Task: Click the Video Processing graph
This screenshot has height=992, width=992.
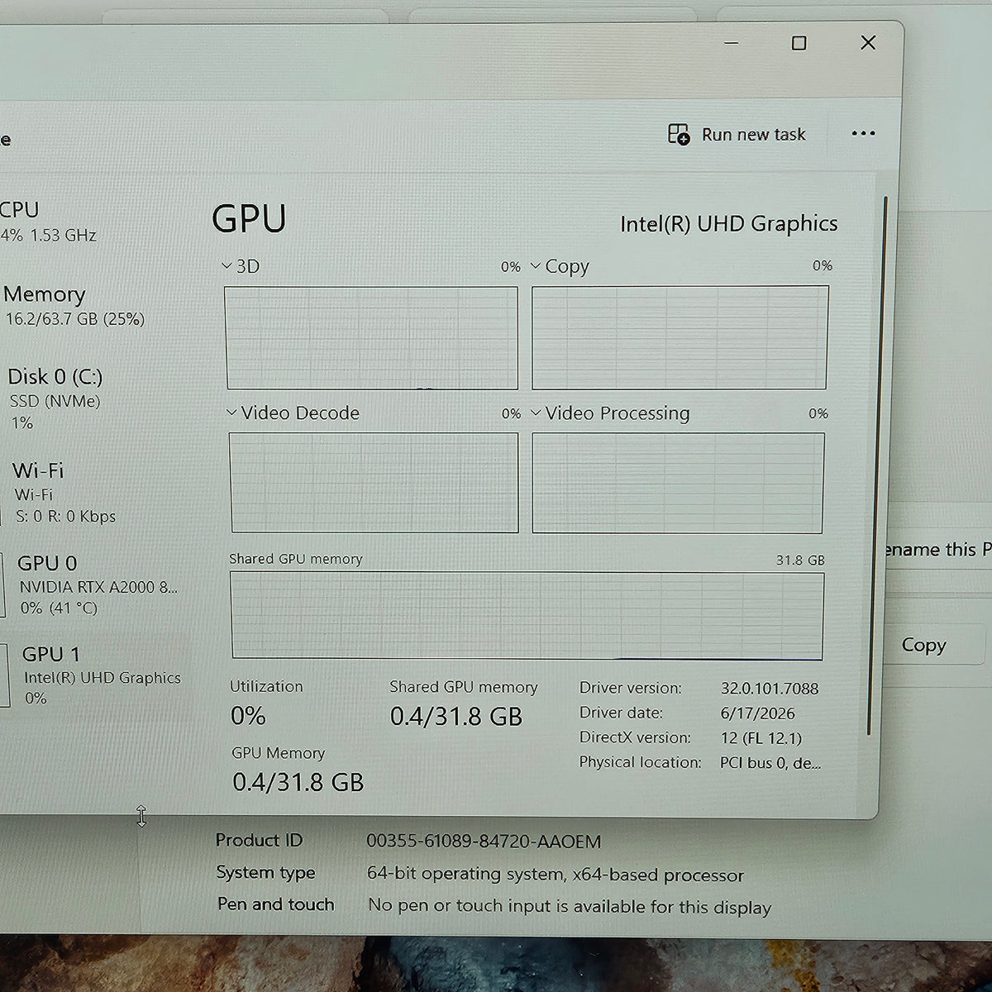Action: point(678,483)
